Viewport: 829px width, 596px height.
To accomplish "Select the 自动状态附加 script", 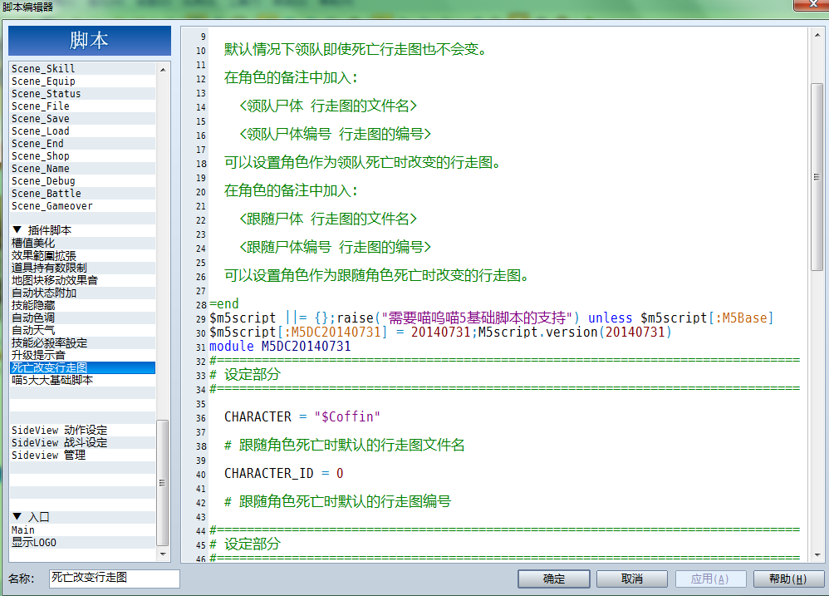I will point(83,293).
